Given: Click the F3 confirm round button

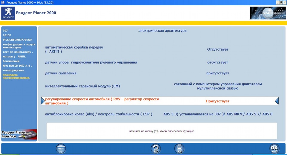Looking at the screenshot, I should pos(61,149).
